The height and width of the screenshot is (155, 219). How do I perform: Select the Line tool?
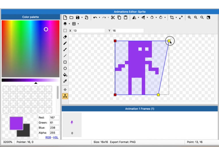65,56
